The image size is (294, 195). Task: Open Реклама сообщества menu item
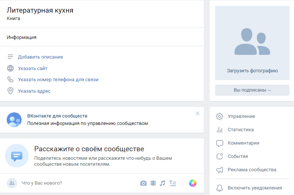tap(252, 170)
